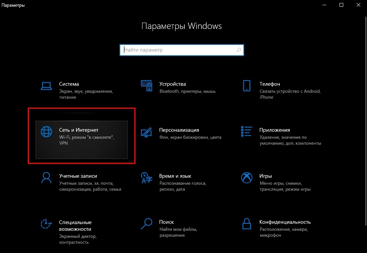Click "Распознавание голоса, регион, дата" text
This screenshot has width=367, height=253.
click(183, 186)
